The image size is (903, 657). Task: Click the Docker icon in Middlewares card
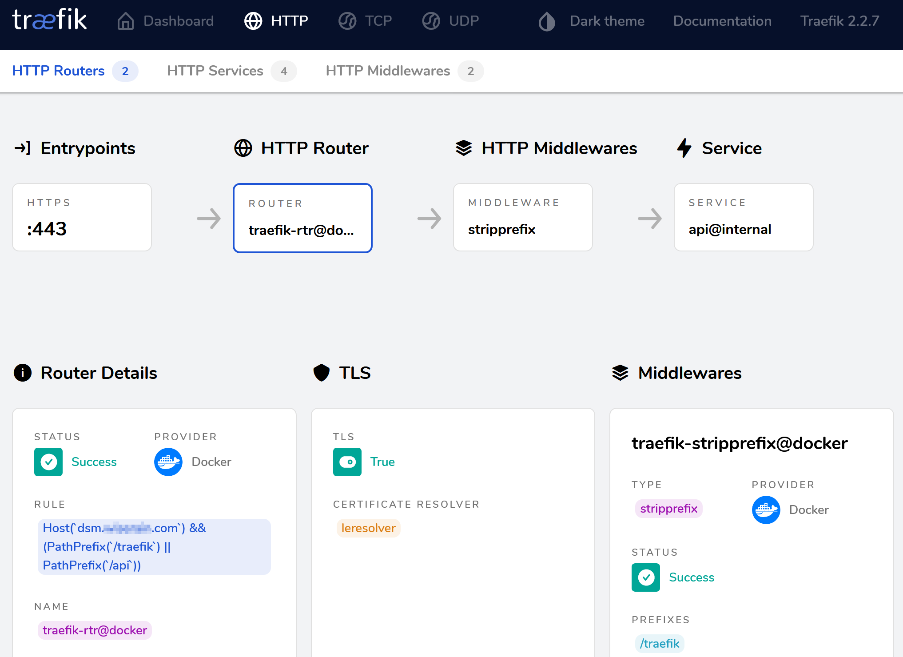tap(766, 510)
